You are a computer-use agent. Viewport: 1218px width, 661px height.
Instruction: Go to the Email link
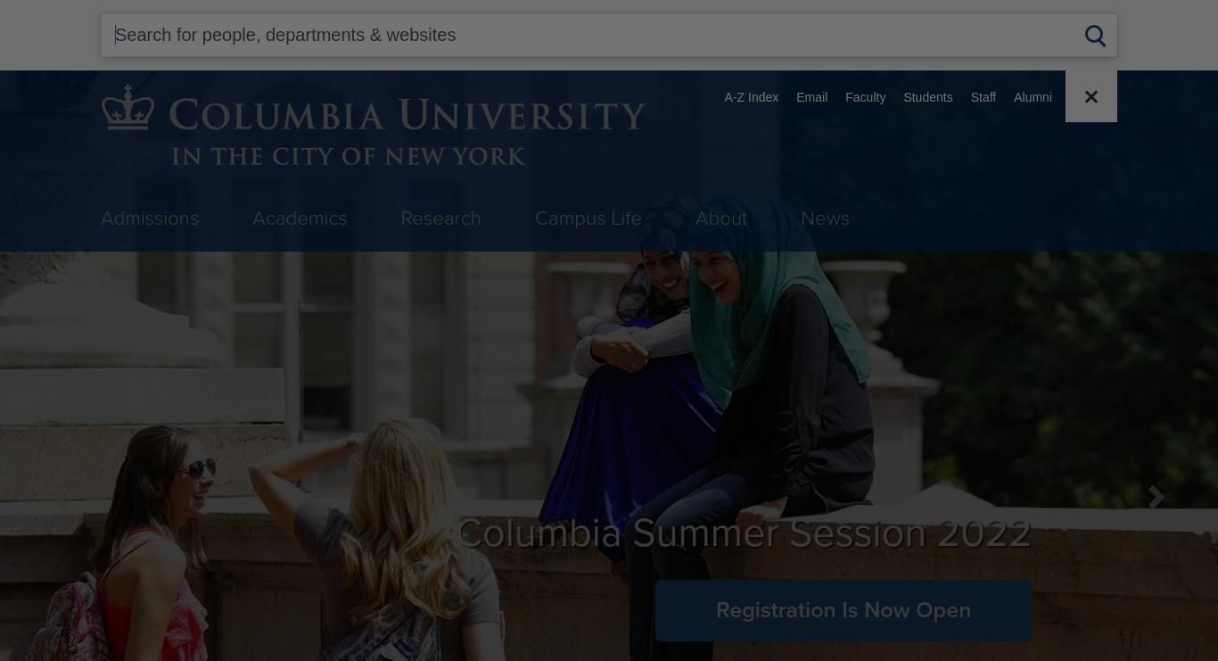click(x=811, y=97)
